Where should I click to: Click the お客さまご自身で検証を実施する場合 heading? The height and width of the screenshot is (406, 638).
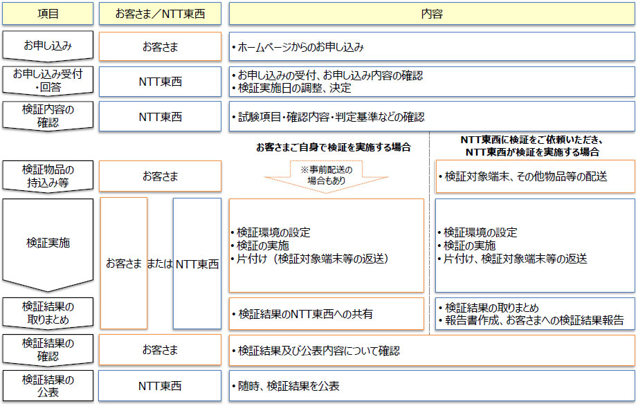(334, 147)
